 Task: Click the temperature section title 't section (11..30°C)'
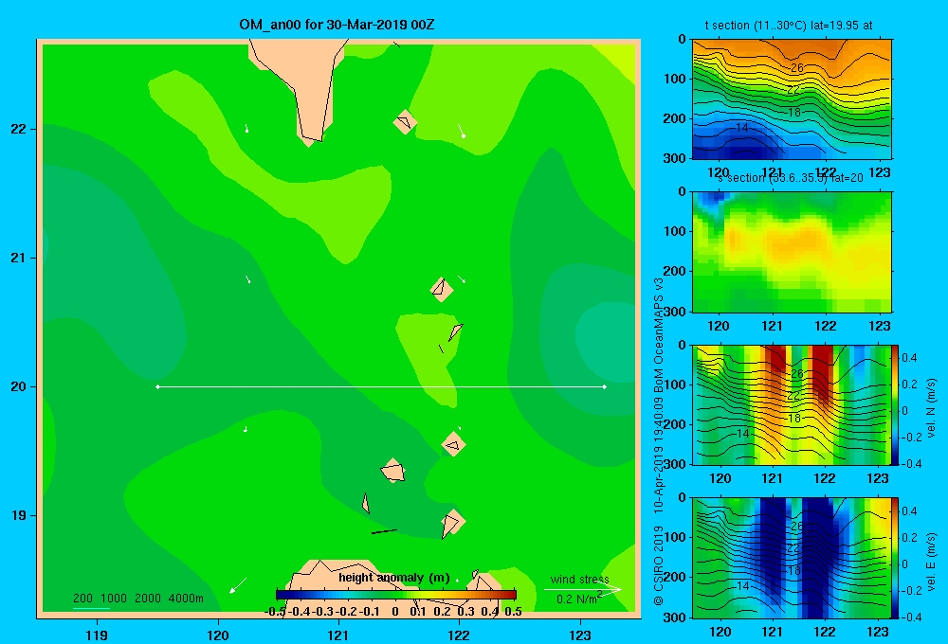click(756, 26)
